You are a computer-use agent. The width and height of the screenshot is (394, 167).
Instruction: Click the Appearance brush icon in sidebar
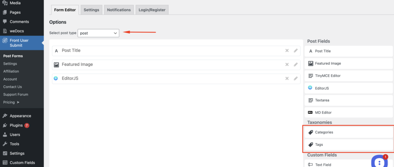coord(5,116)
